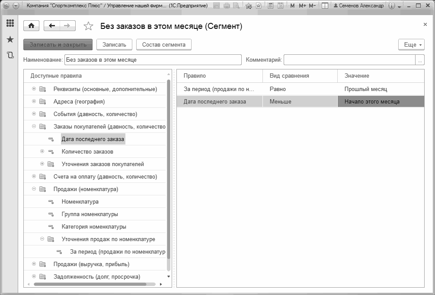The height and width of the screenshot is (295, 435).
Task: Open the Еще dropdown menu
Action: tap(411, 44)
